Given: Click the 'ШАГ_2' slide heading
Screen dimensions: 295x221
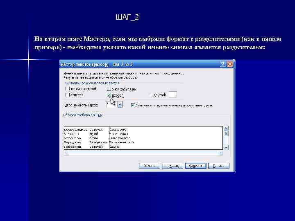Looking at the screenshot, I should pos(127,17).
